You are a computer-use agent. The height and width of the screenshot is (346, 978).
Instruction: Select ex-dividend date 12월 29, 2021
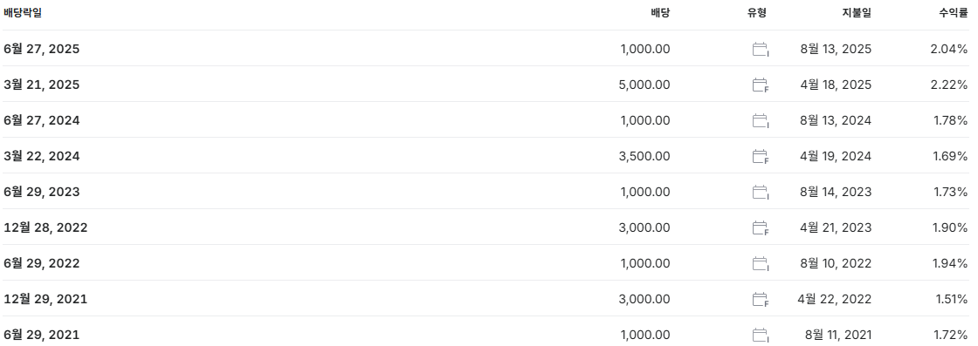tap(45, 299)
